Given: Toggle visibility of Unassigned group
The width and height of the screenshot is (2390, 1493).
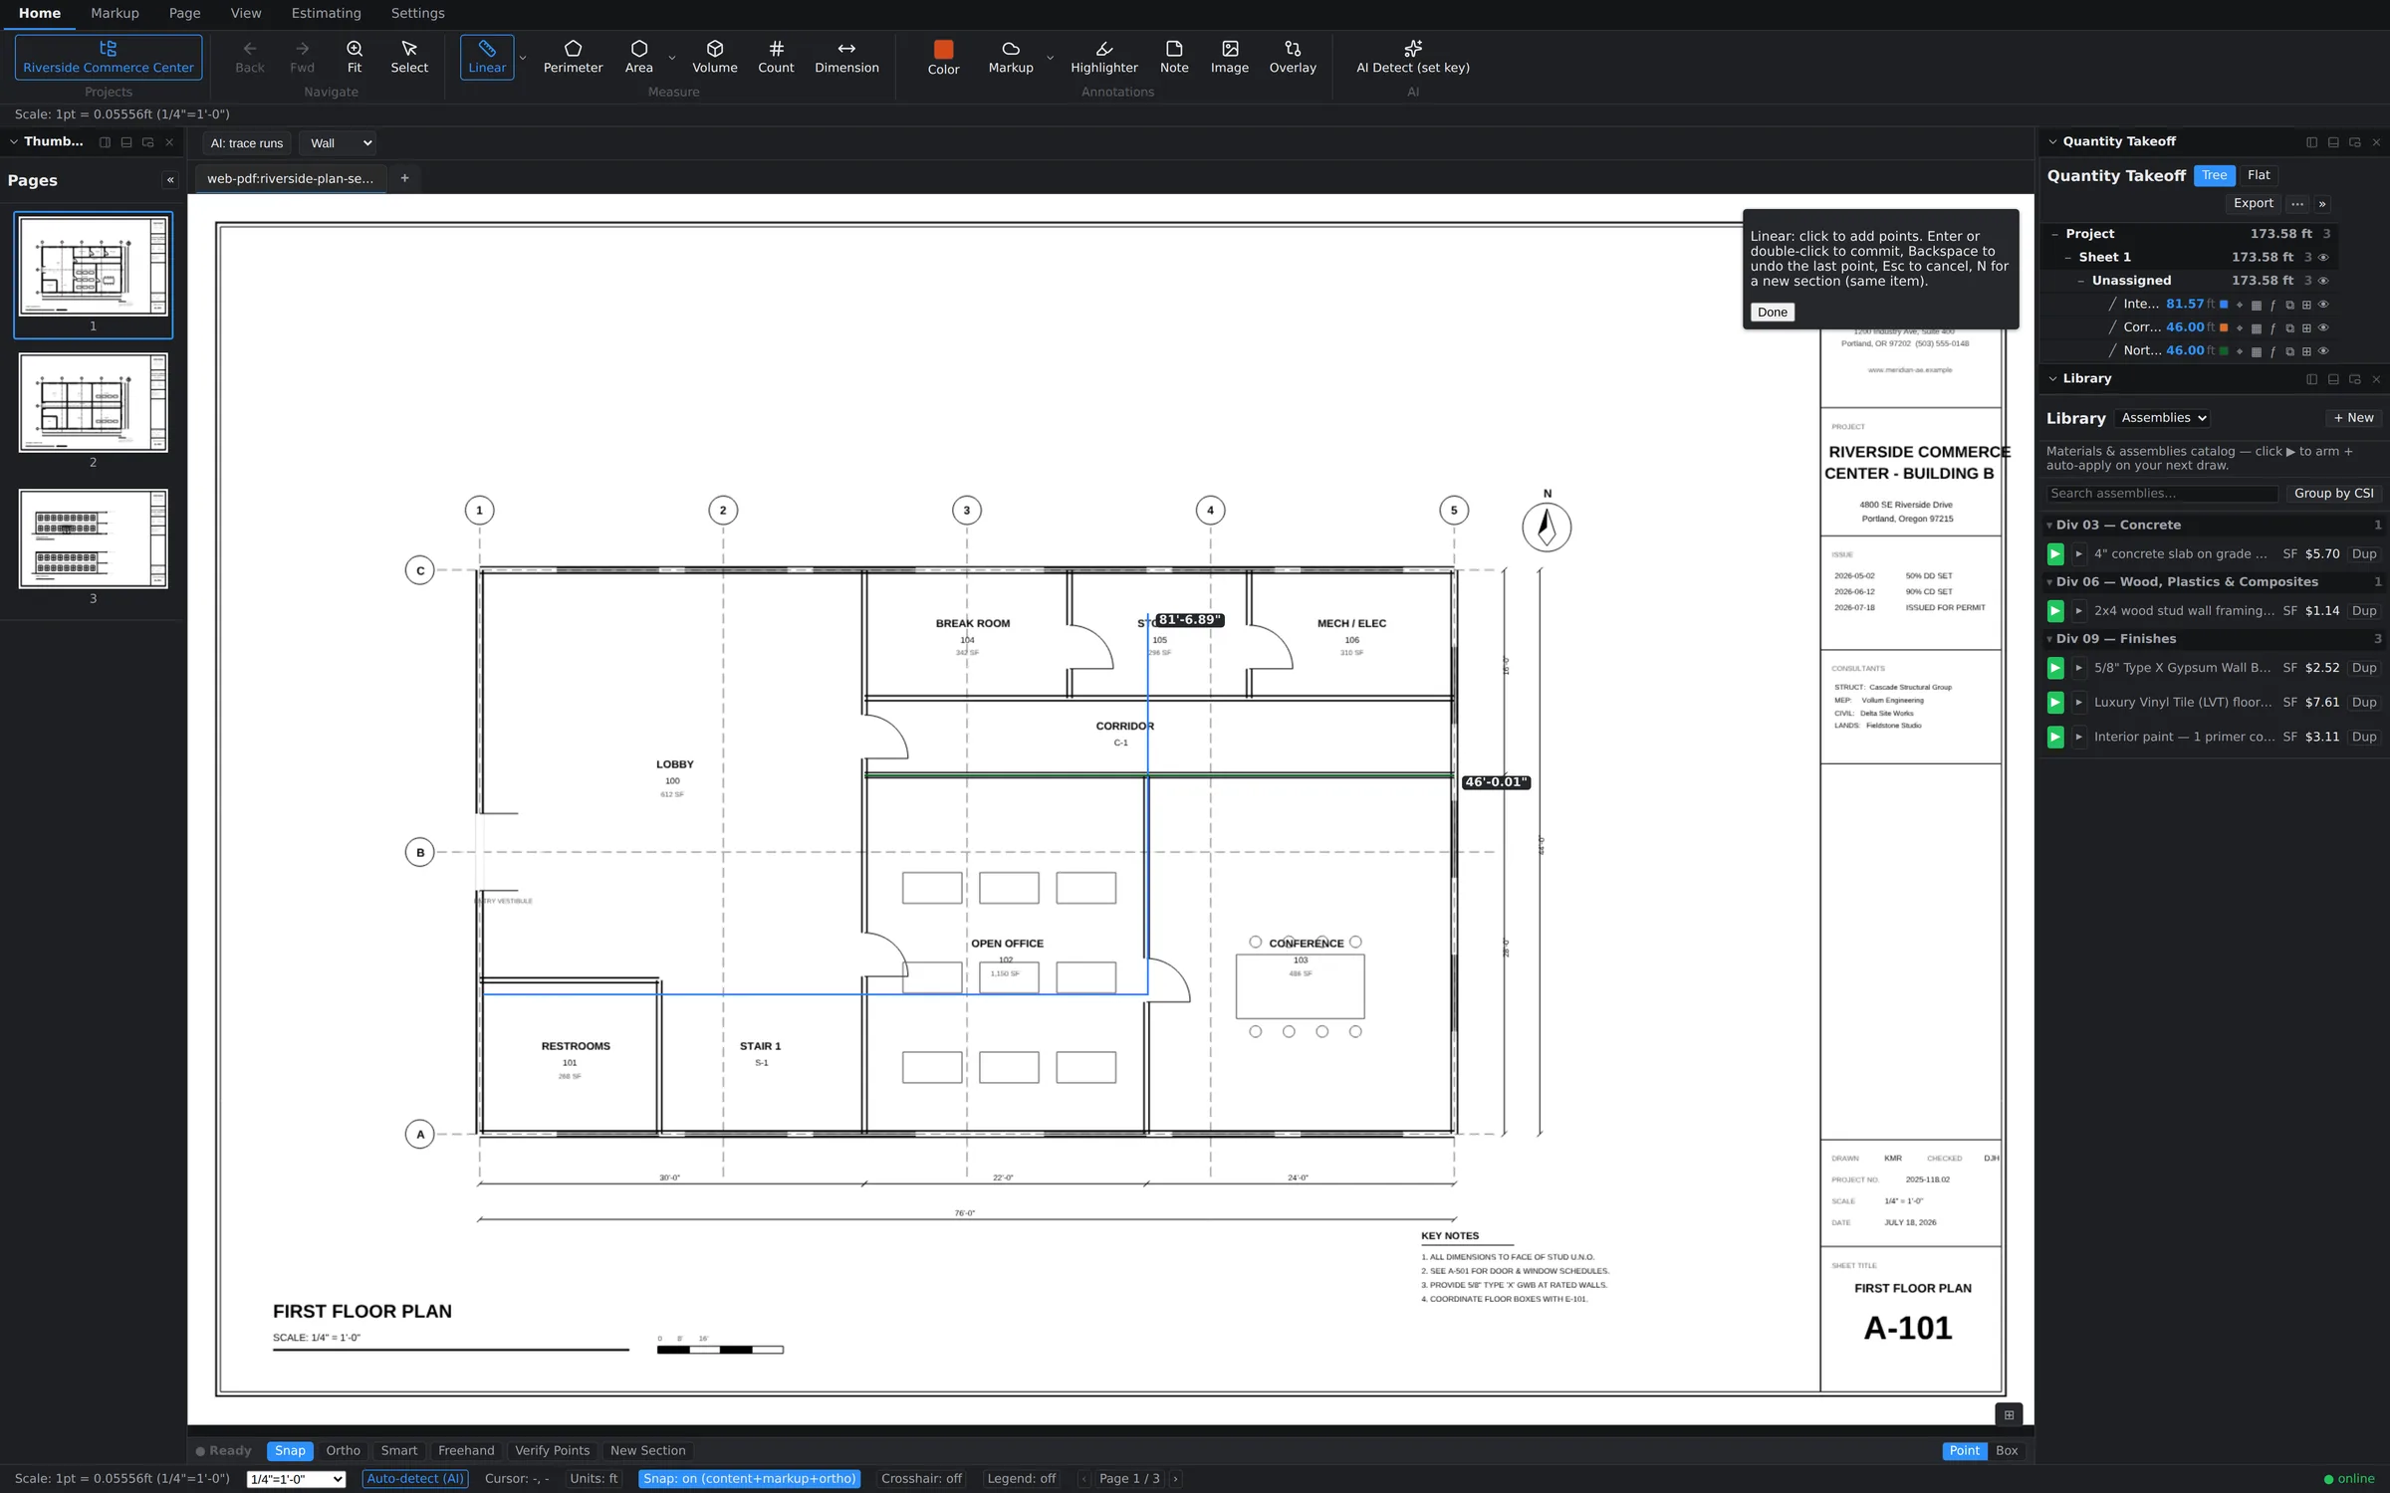Looking at the screenshot, I should click(x=2323, y=281).
